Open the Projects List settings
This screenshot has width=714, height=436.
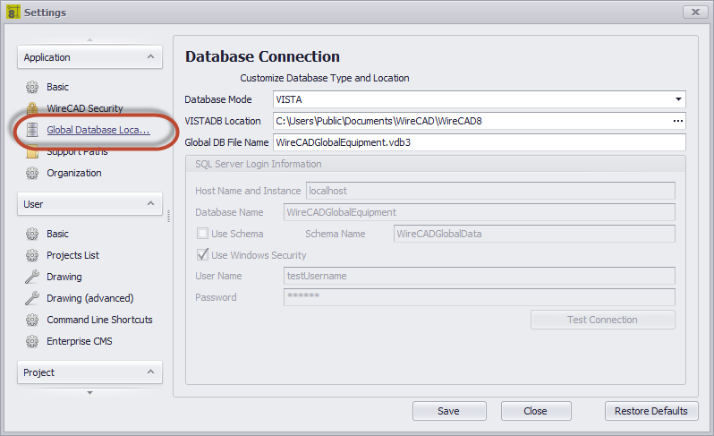(x=72, y=255)
